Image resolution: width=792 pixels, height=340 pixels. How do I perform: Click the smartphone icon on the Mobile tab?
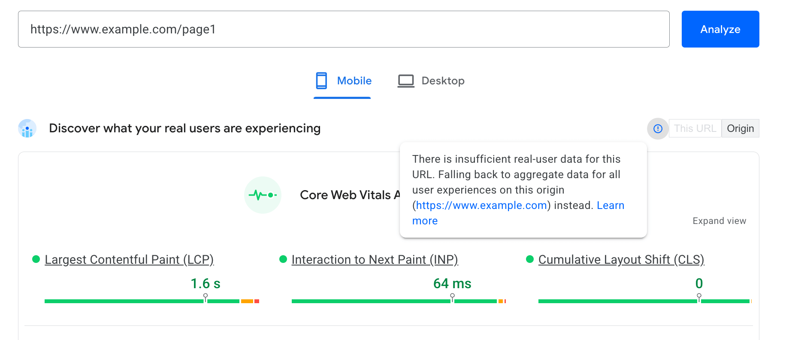pyautogui.click(x=321, y=81)
